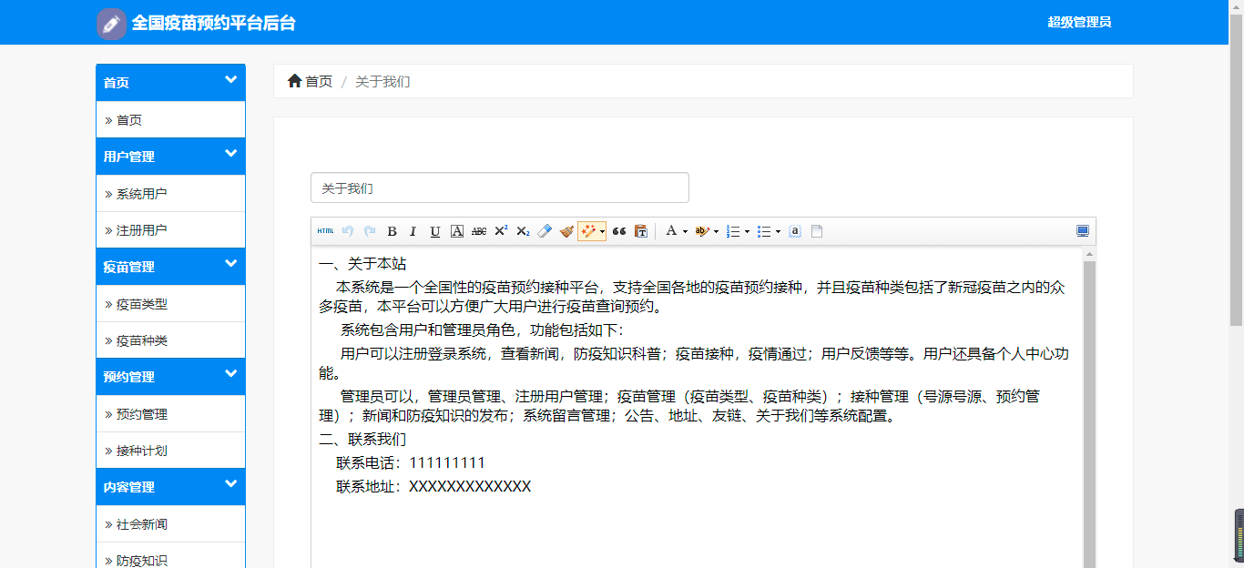
Task: Click 关于我们 breadcrumb text
Action: click(382, 81)
